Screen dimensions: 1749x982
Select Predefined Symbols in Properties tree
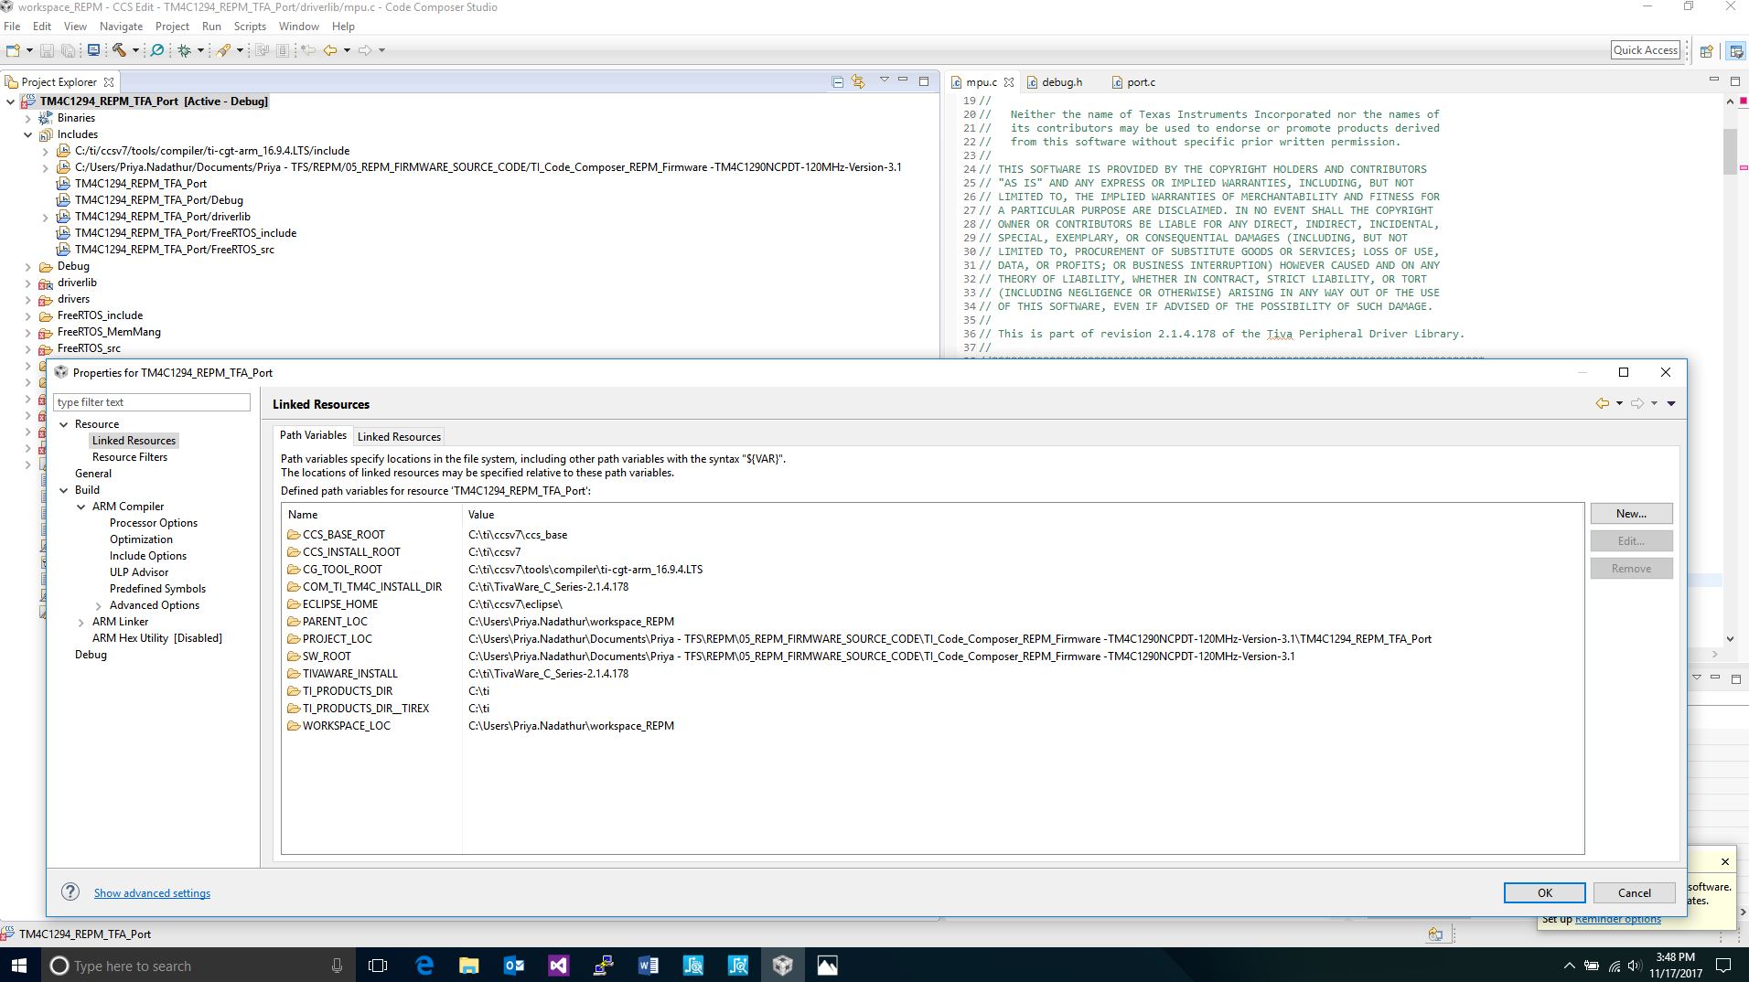pyautogui.click(x=157, y=589)
